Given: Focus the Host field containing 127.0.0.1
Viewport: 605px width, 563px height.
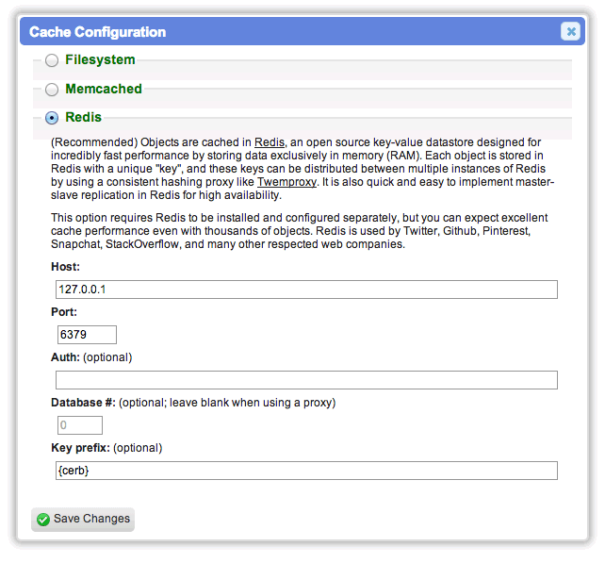Looking at the screenshot, I should click(306, 290).
